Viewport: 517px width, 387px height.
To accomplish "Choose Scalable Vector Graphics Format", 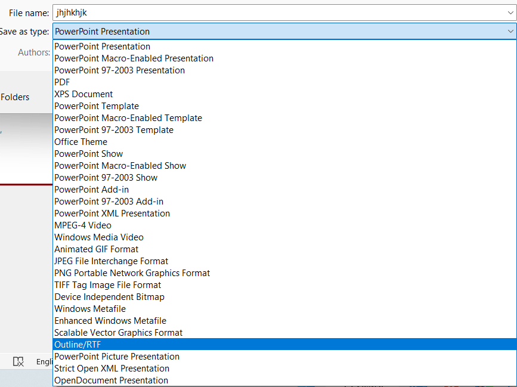I will tap(284, 333).
